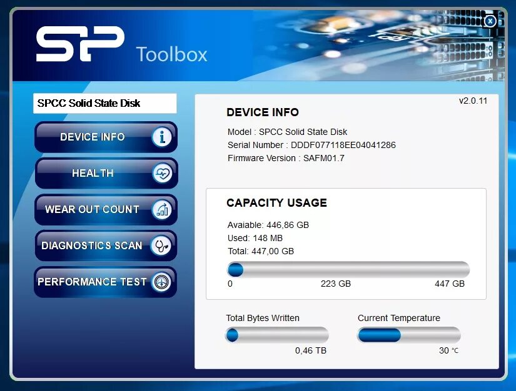Click the 447 GB scale label
This screenshot has width=516, height=391.
tap(450, 284)
